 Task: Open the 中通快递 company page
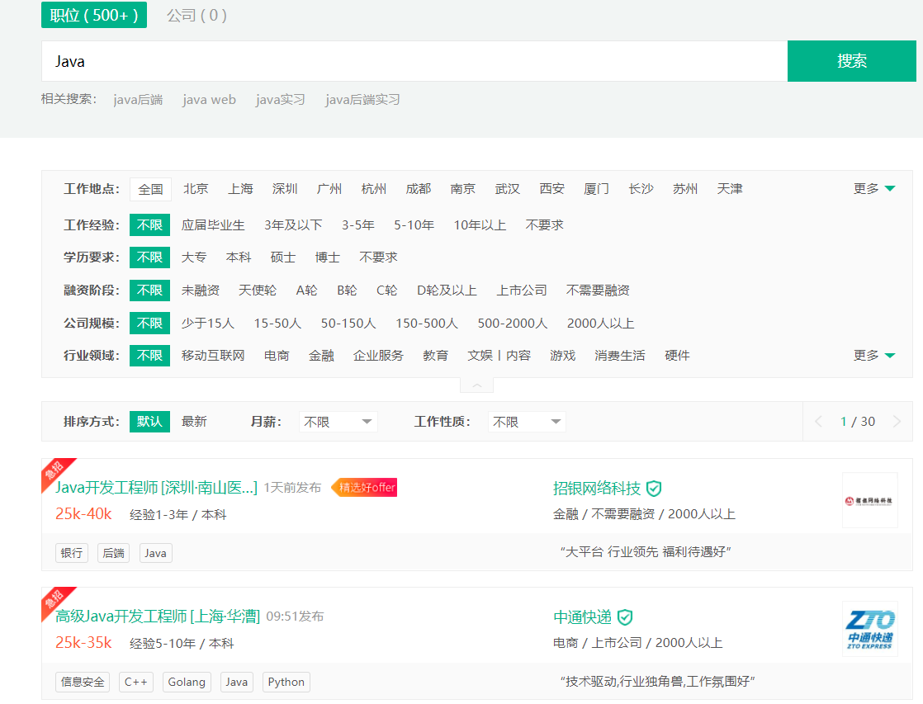pos(582,617)
